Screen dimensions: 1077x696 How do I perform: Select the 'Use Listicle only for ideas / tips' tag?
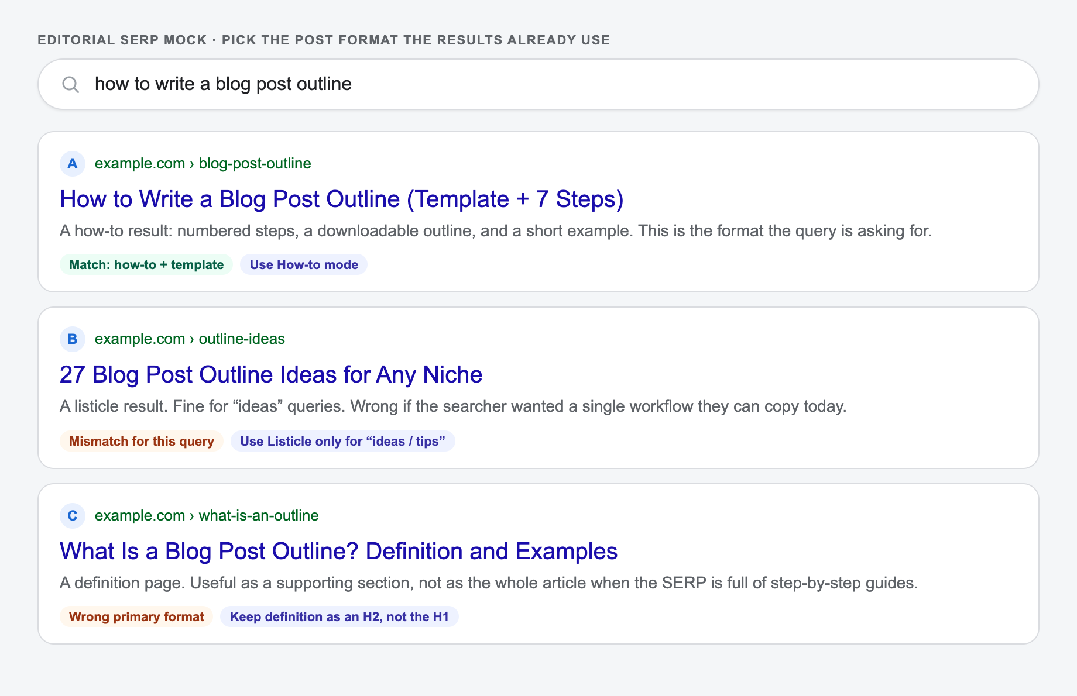point(343,441)
